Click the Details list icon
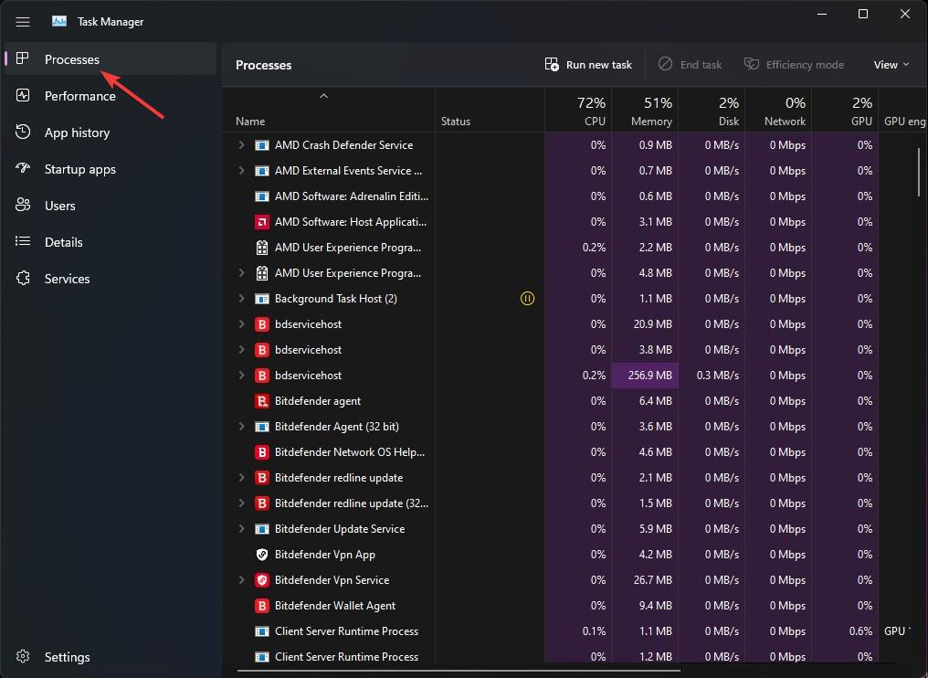This screenshot has height=678, width=928. click(x=23, y=241)
